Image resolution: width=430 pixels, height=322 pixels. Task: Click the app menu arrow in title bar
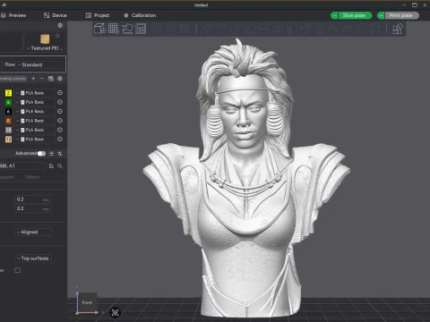pos(4,5)
